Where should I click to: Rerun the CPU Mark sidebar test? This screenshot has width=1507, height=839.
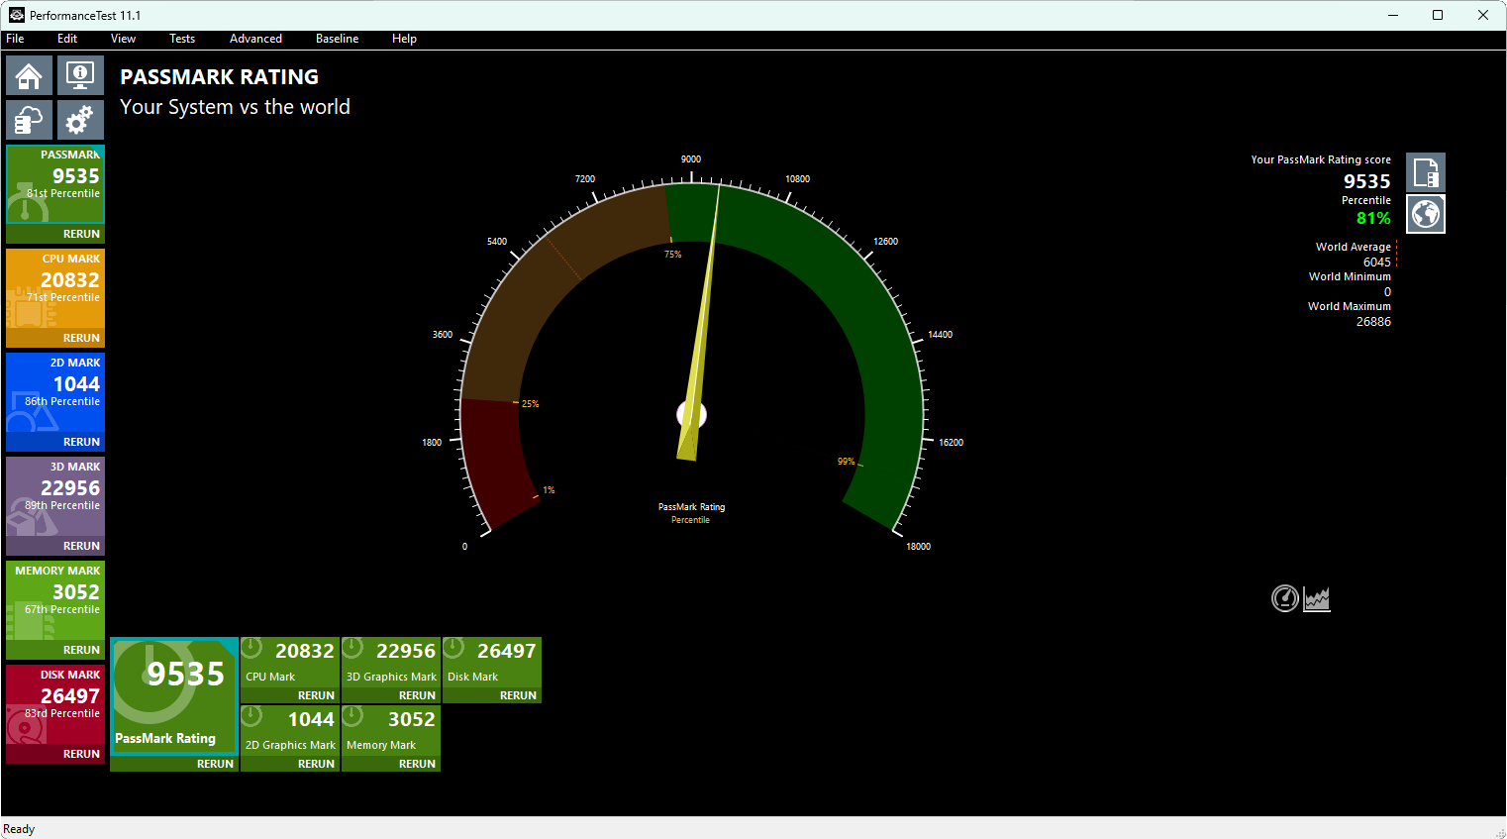pos(81,338)
